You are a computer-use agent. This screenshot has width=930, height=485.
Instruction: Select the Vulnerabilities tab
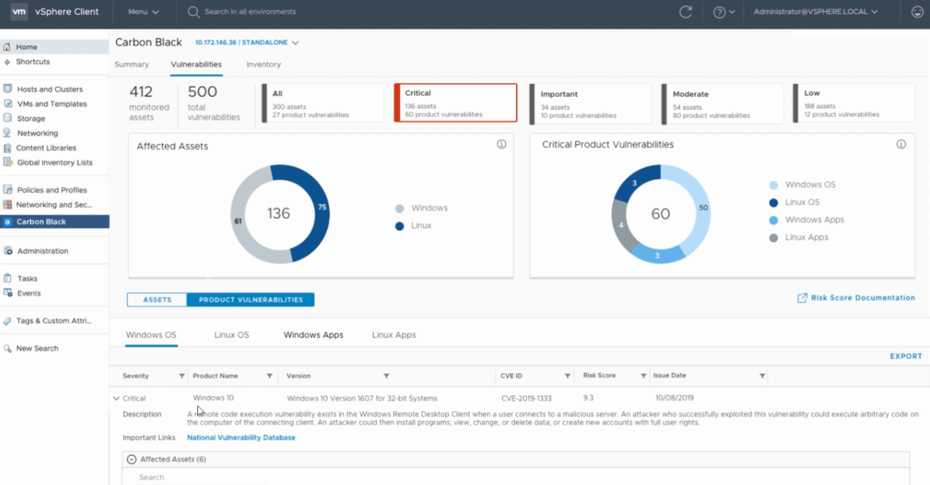point(196,64)
